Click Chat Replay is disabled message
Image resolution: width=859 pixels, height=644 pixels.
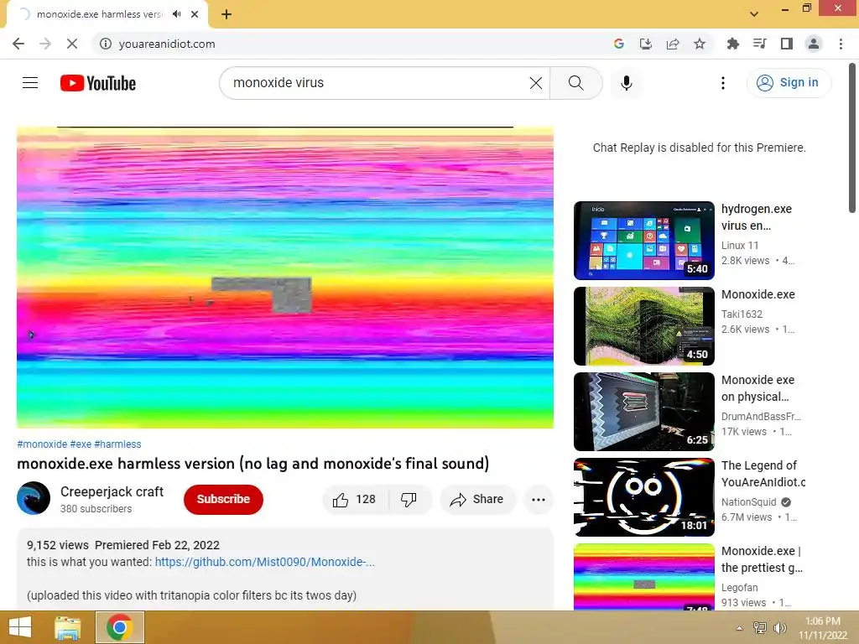(x=699, y=148)
